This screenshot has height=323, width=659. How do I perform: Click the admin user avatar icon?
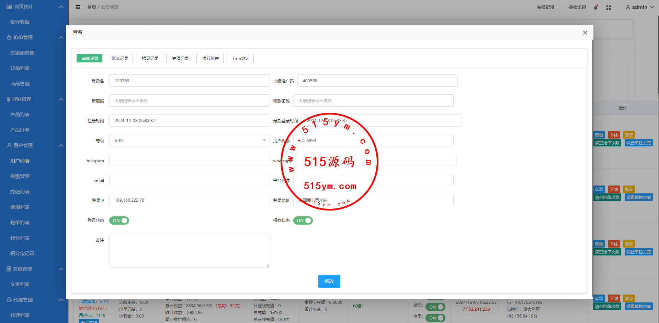(628, 7)
